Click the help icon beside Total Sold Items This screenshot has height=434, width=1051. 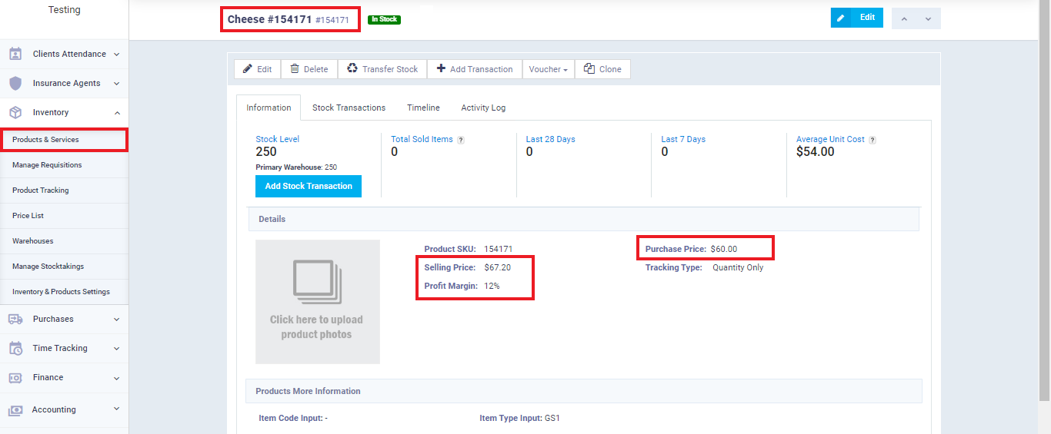[461, 140]
